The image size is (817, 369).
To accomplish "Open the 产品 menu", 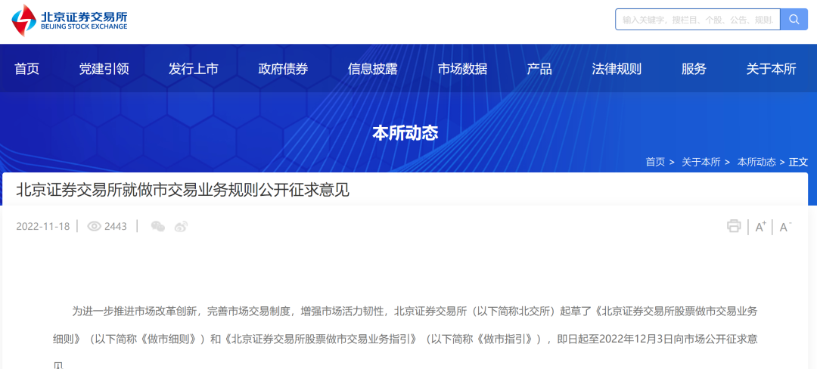I will [x=539, y=69].
